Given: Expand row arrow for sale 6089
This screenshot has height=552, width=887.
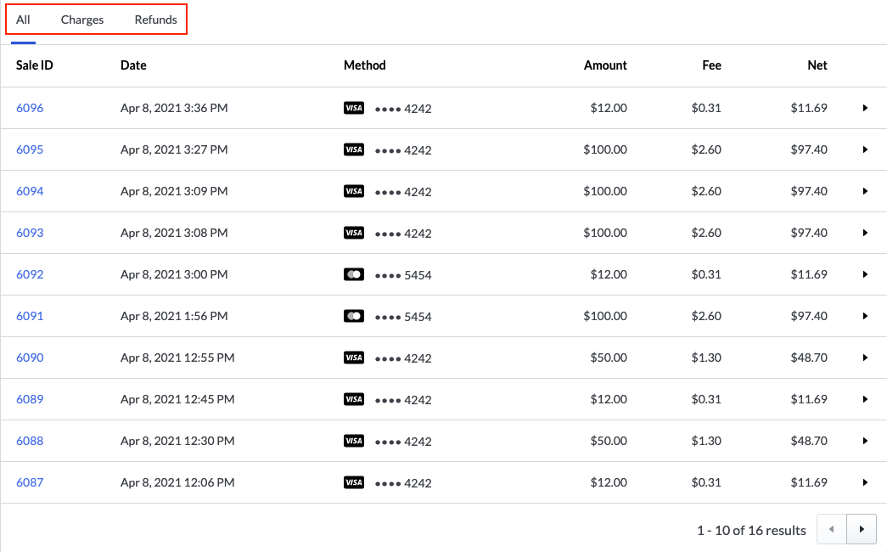Looking at the screenshot, I should [865, 399].
